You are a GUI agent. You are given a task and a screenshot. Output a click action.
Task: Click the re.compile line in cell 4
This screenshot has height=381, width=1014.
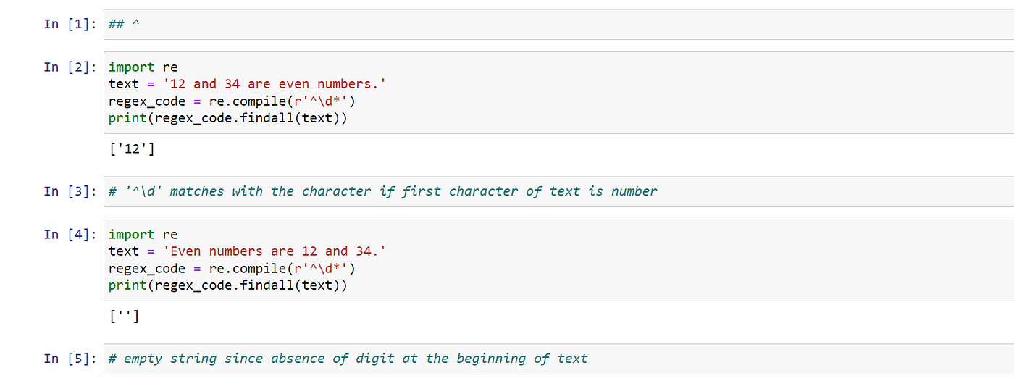pyautogui.click(x=232, y=268)
